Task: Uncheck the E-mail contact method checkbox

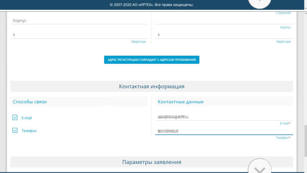Action: click(15, 118)
